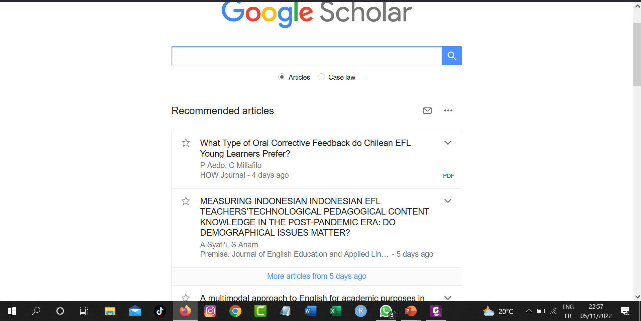641x321 pixels.
Task: Expand the Indonesian EFL teachers article chevron
Action: click(x=448, y=201)
